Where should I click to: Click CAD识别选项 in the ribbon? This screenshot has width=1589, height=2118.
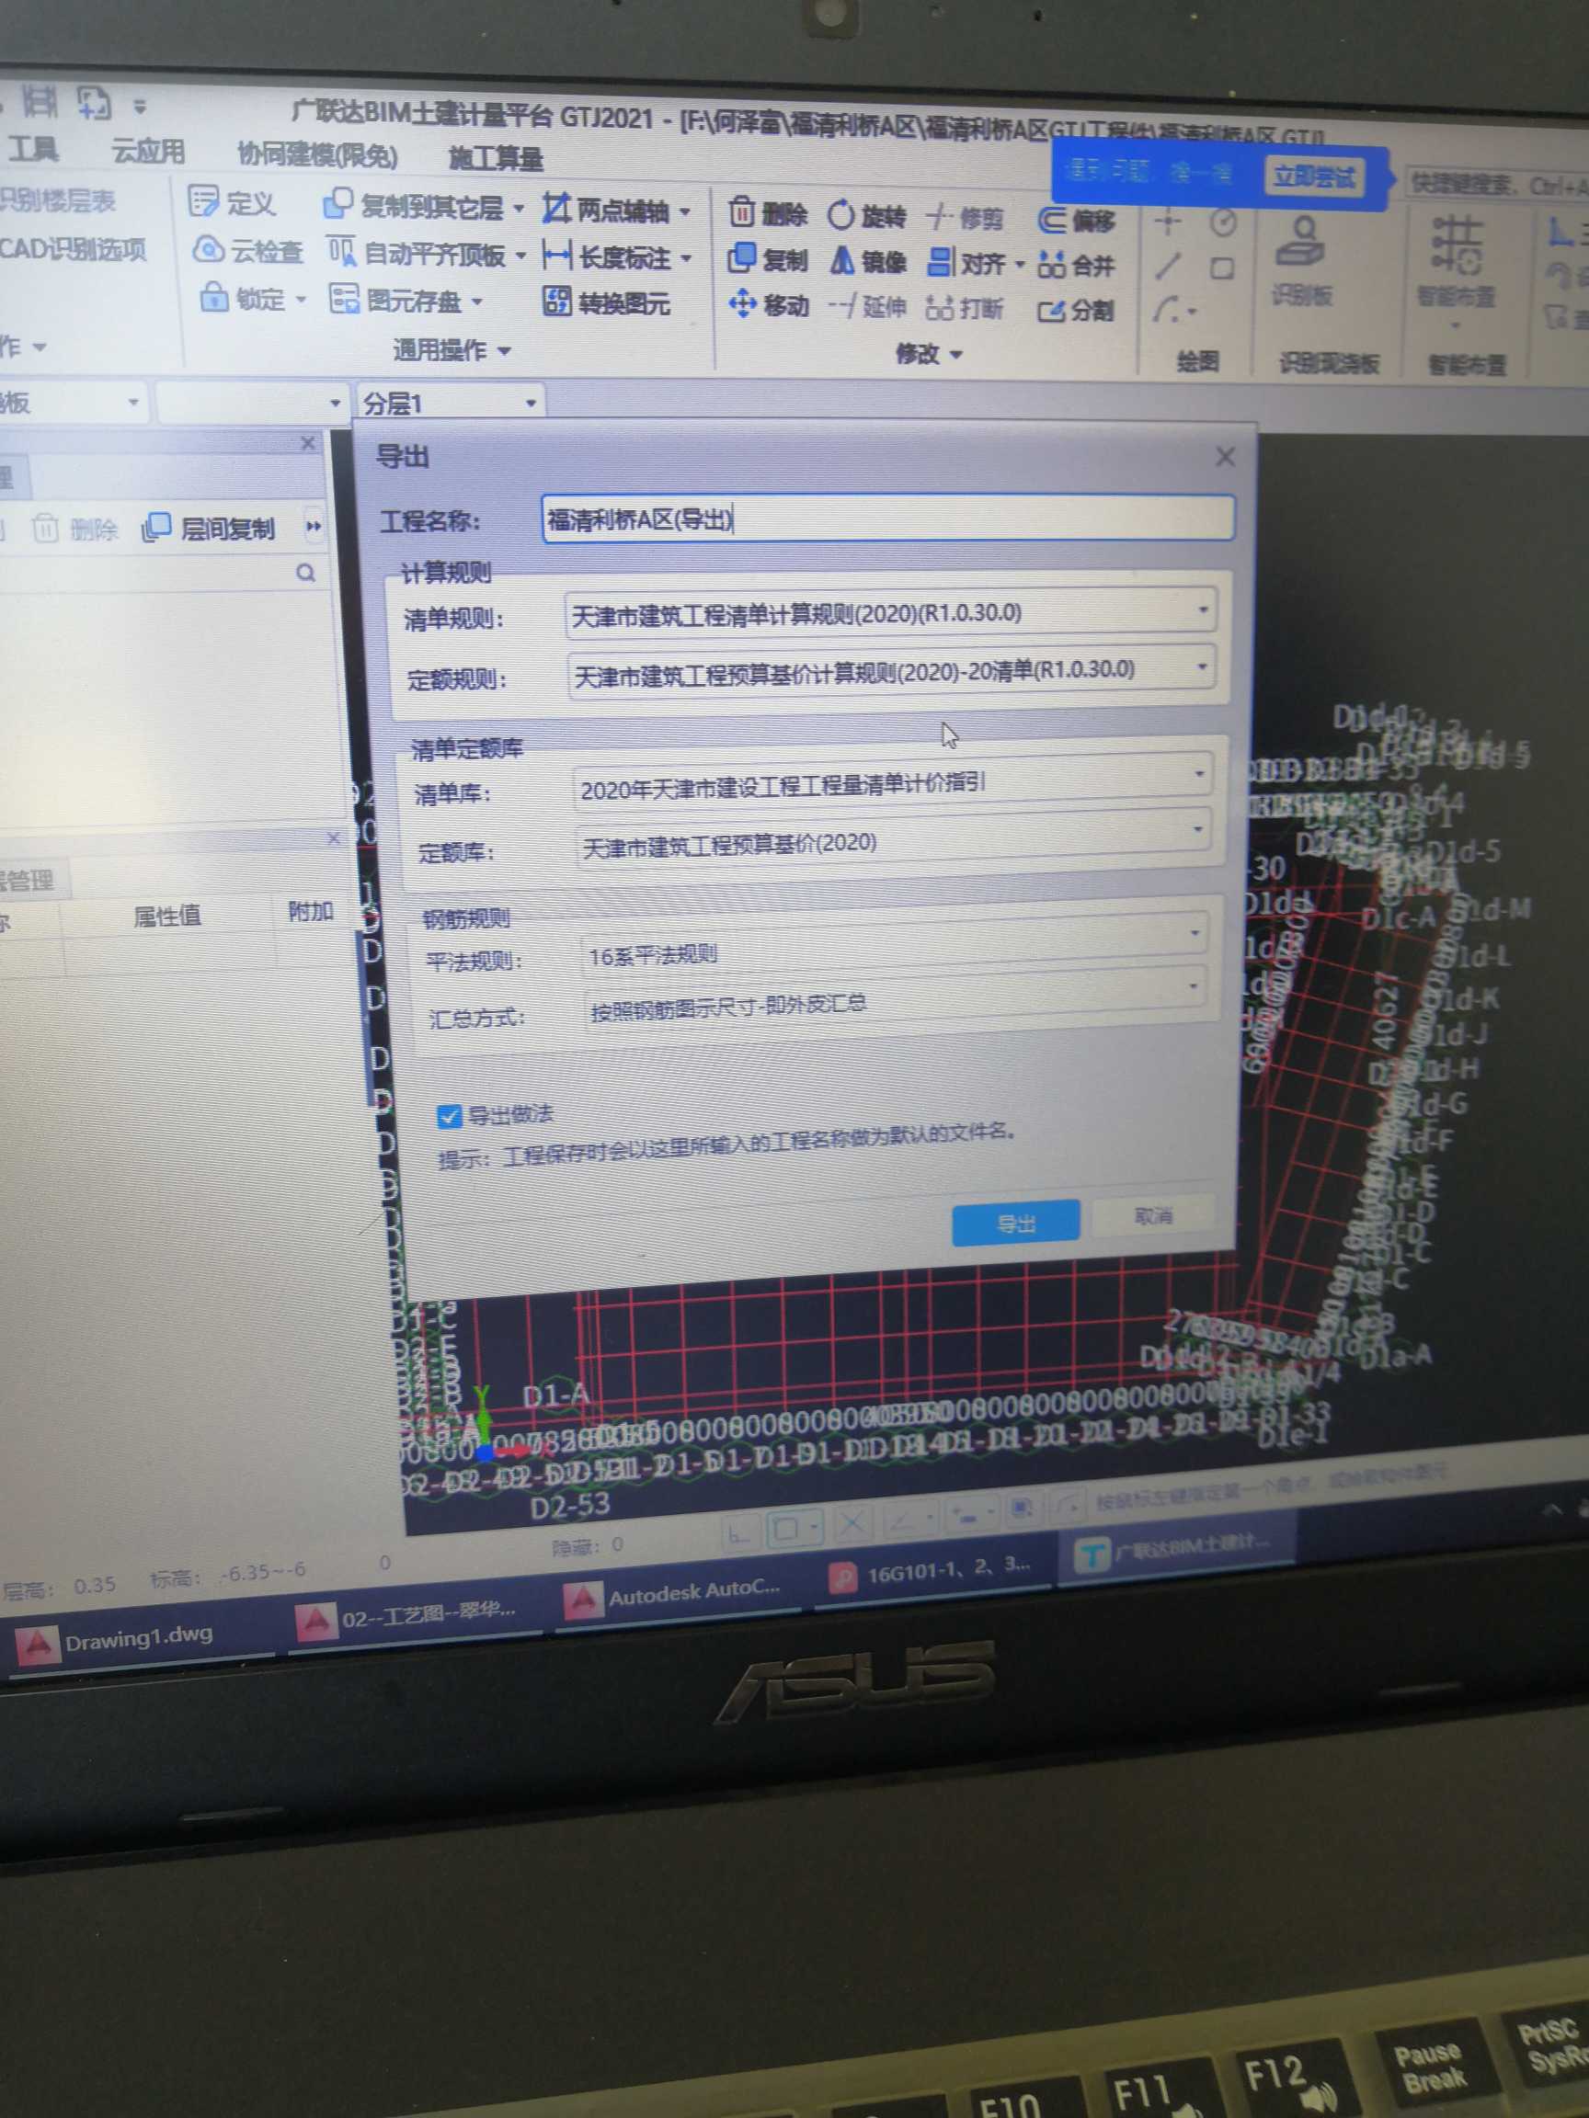[73, 249]
